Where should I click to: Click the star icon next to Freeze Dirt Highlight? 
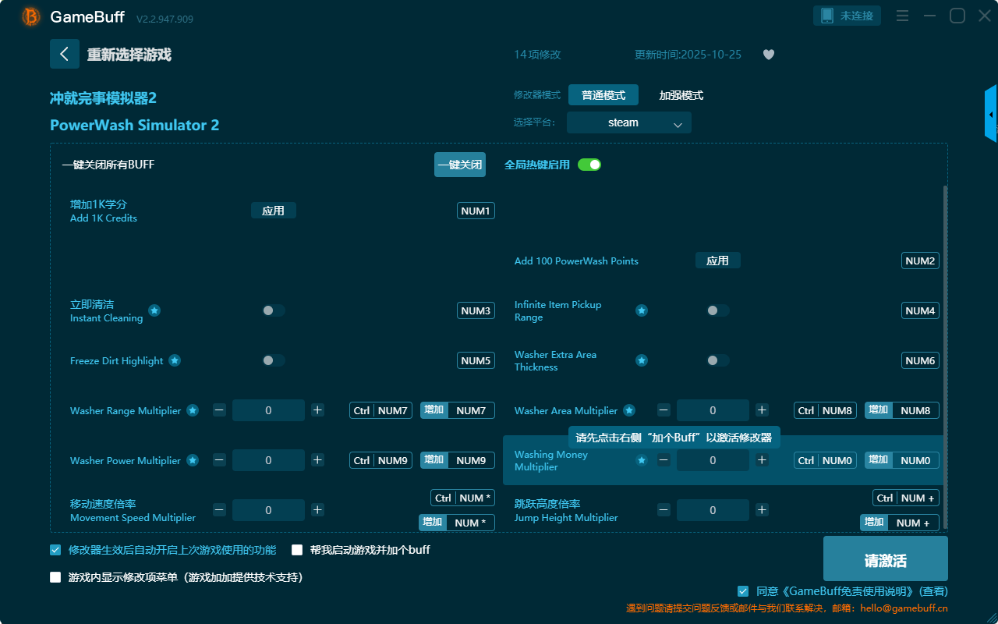click(175, 360)
